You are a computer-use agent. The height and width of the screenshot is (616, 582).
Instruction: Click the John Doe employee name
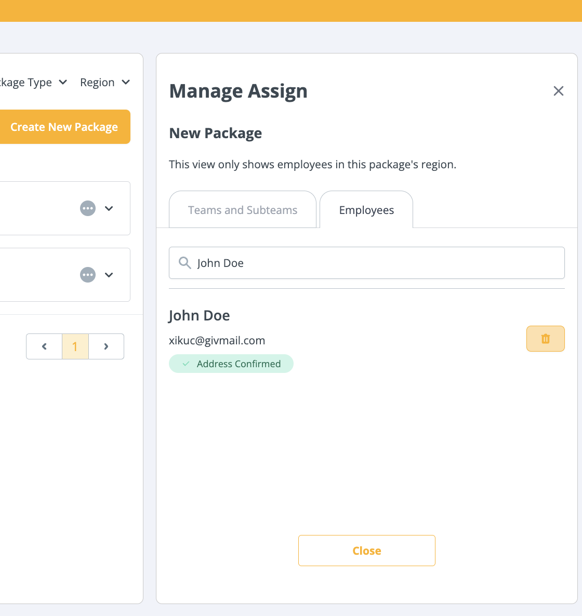coord(200,316)
